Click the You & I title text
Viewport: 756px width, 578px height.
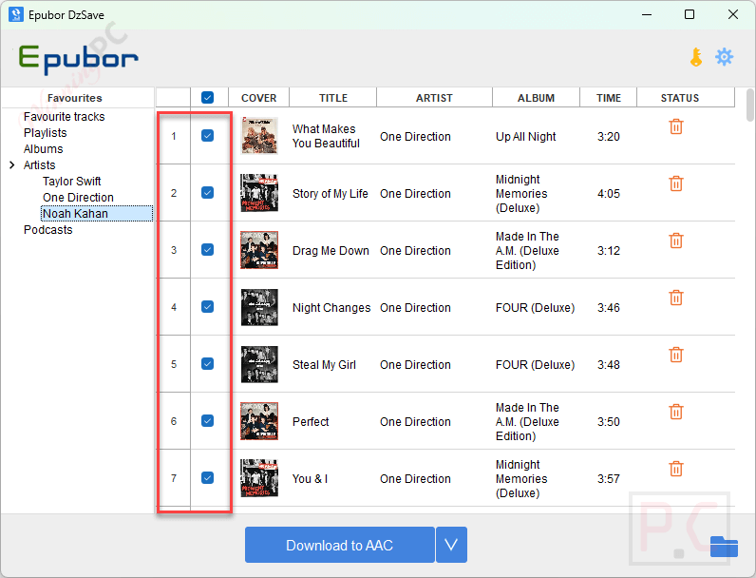(x=310, y=478)
